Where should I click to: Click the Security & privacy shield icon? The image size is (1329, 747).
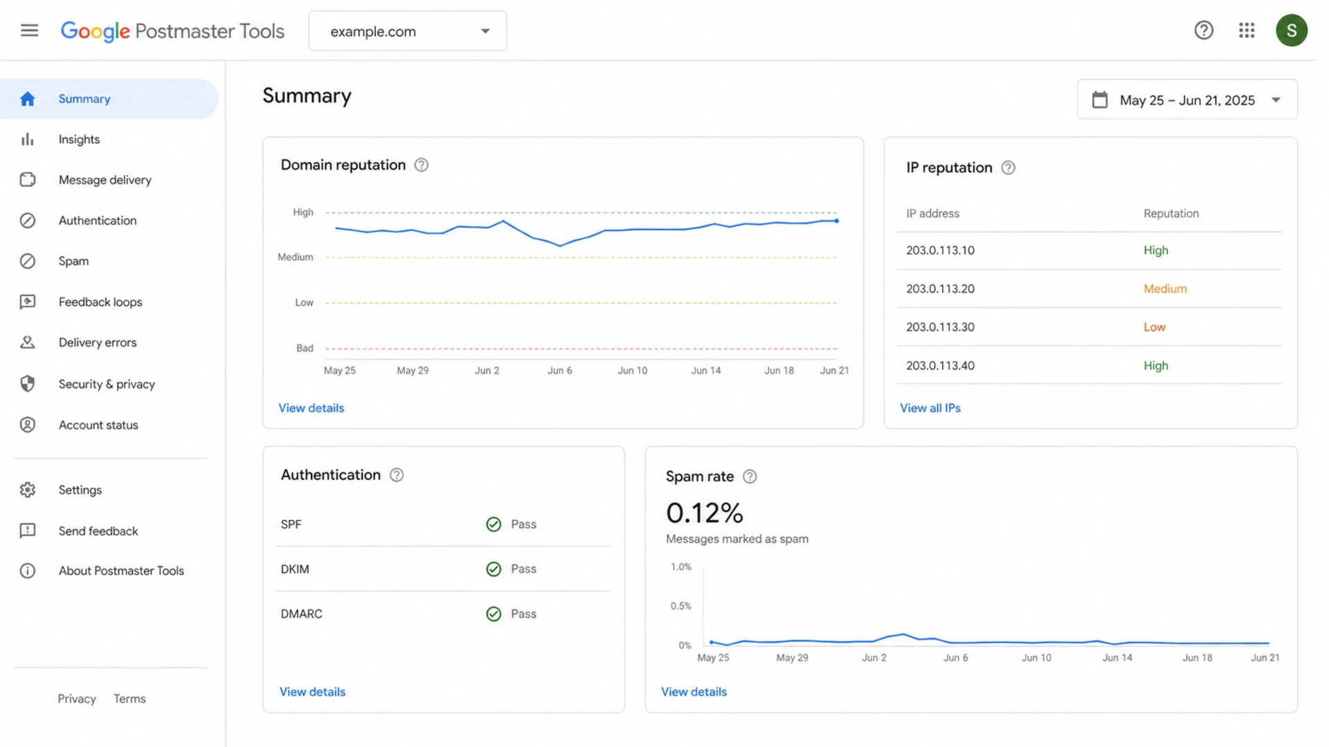[28, 384]
